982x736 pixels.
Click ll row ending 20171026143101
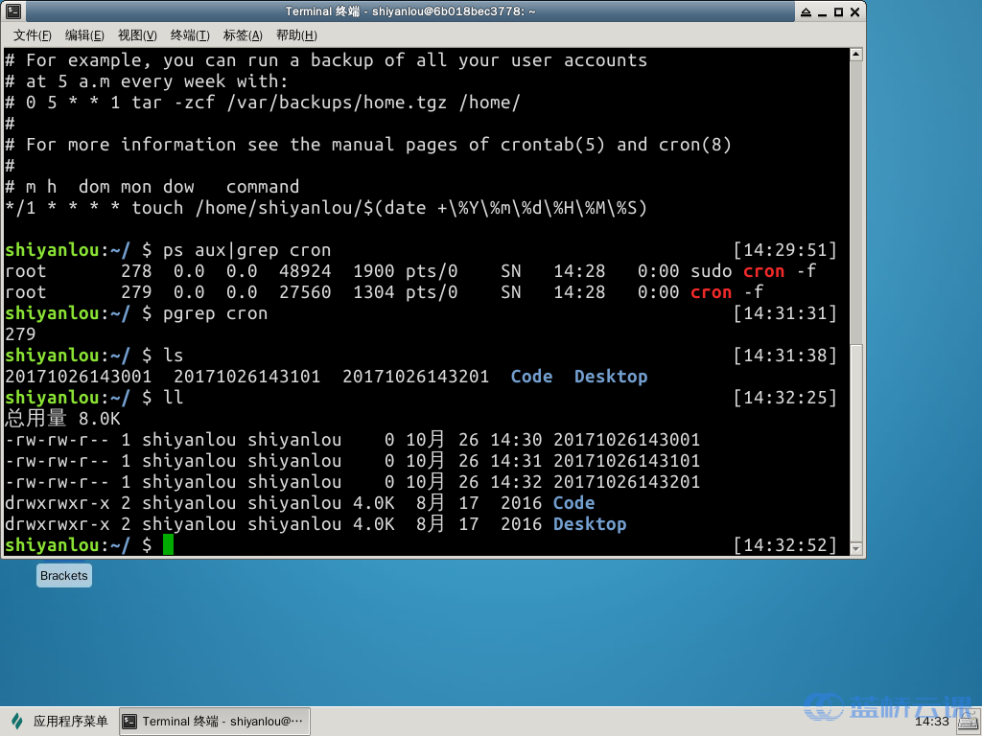pos(352,461)
